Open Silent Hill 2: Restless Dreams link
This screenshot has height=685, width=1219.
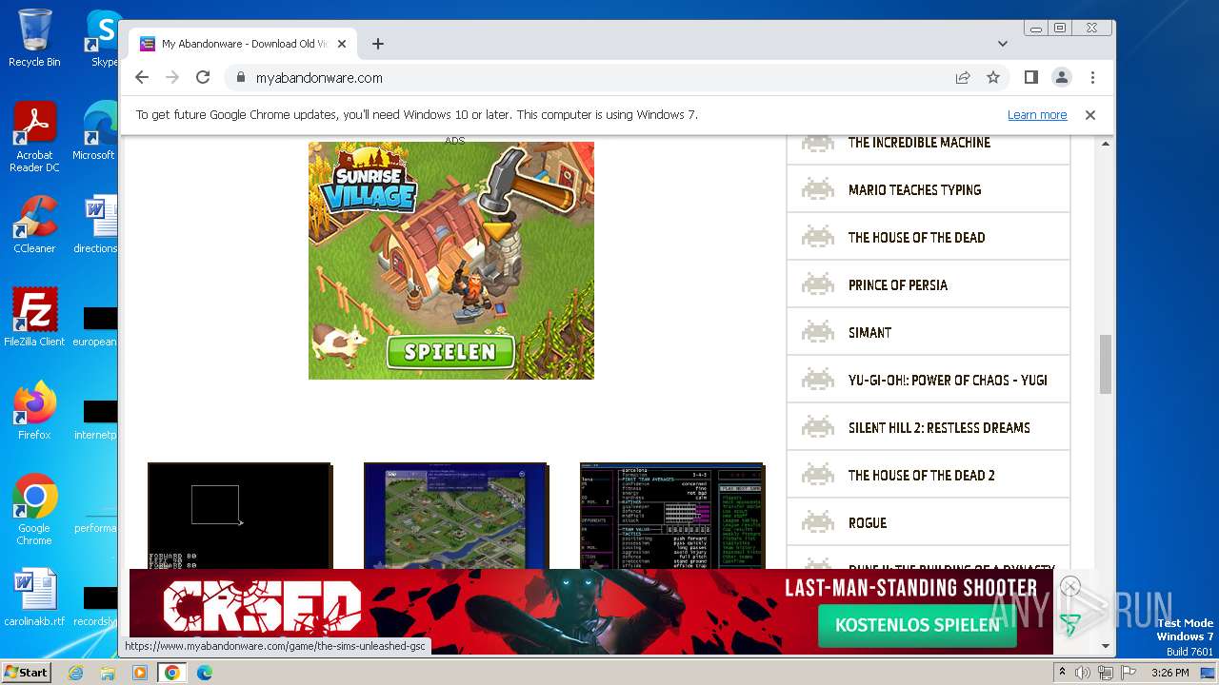939,428
